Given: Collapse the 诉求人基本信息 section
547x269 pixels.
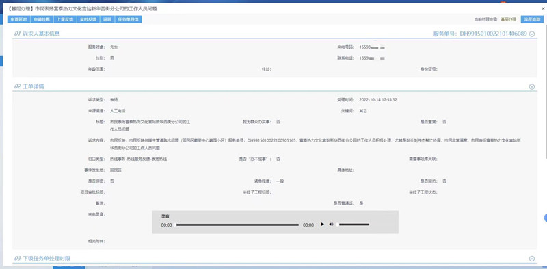Looking at the screenshot, I should pyautogui.click(x=532, y=34).
